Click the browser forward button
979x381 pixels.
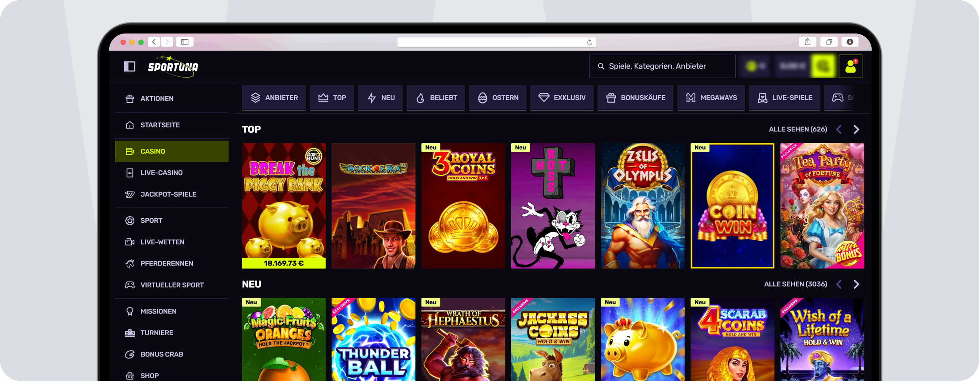pos(167,42)
